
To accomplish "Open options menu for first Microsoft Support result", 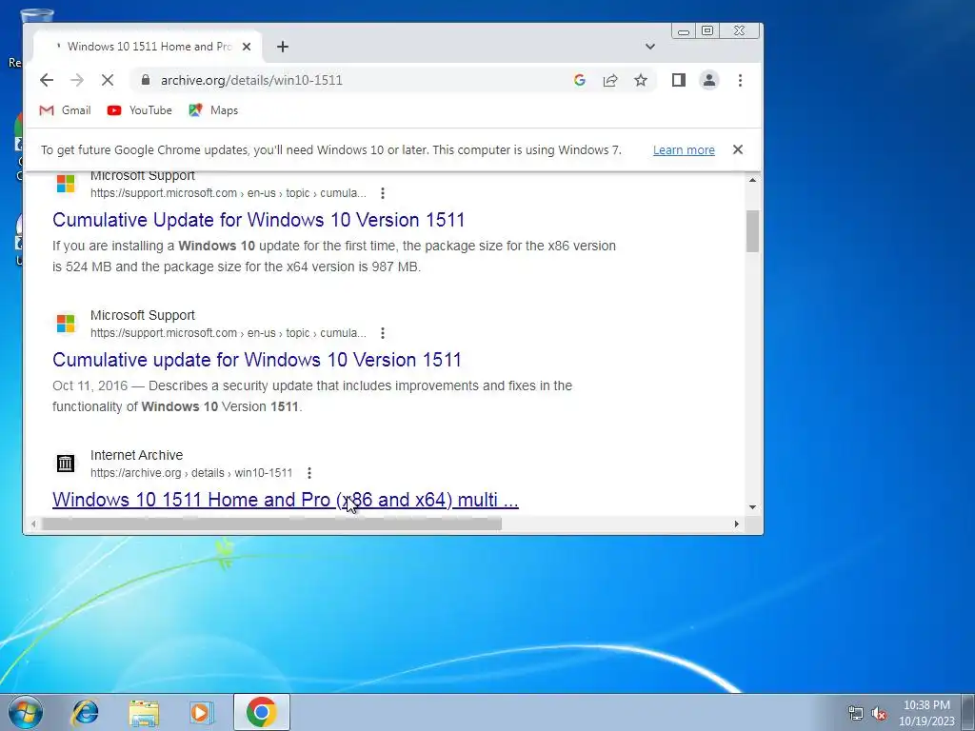I will pyautogui.click(x=383, y=193).
